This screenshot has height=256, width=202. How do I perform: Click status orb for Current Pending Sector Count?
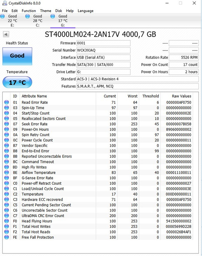(6, 204)
